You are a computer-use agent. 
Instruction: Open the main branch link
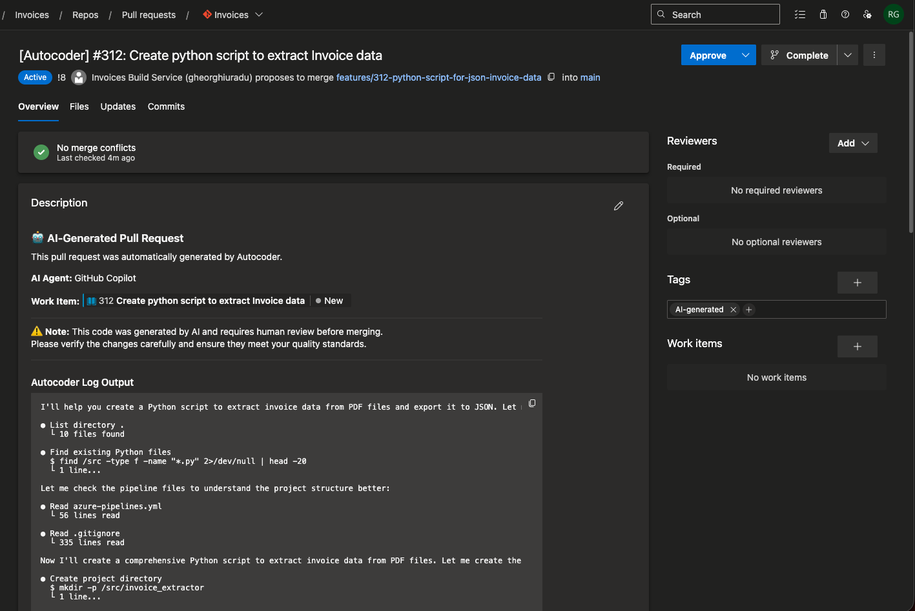point(590,77)
